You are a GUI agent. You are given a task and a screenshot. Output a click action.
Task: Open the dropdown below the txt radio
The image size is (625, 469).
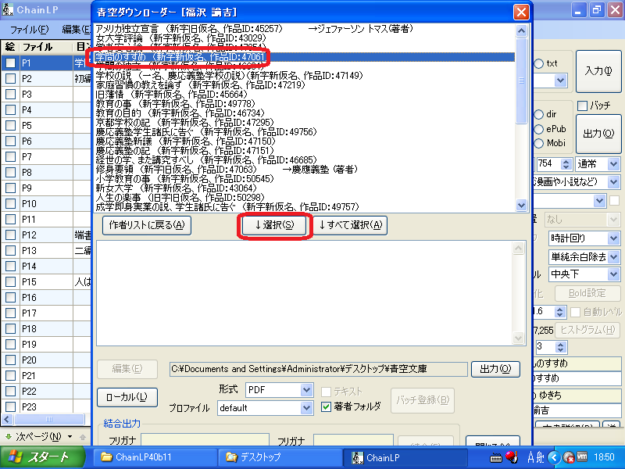point(560,81)
